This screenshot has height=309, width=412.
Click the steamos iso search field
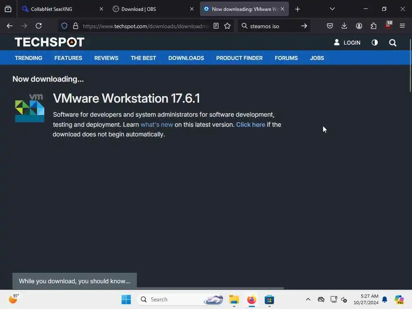(273, 26)
